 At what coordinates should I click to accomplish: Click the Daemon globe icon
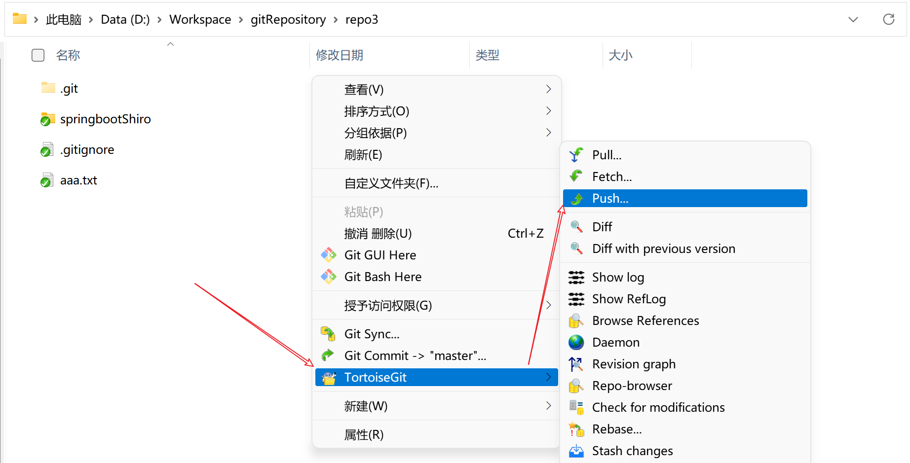576,342
